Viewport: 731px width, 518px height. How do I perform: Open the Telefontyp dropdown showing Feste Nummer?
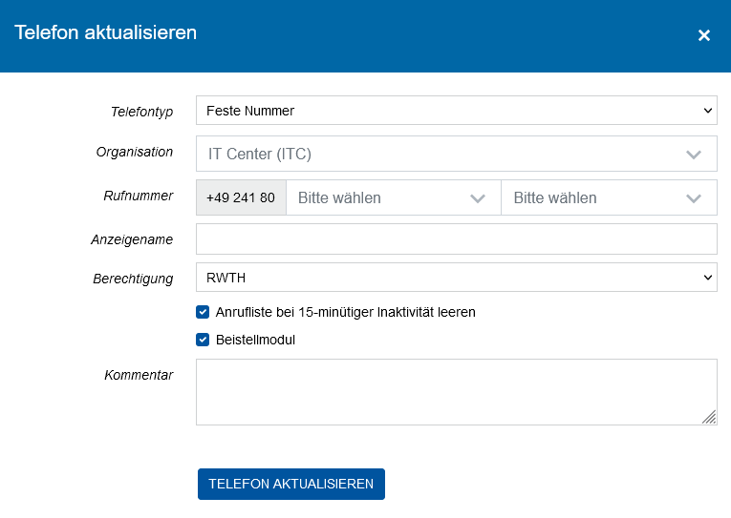tap(449, 111)
